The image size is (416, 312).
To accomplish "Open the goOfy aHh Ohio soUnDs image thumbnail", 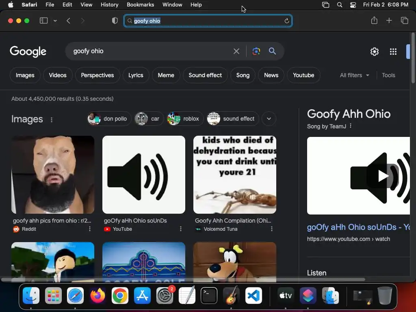I will 143,175.
